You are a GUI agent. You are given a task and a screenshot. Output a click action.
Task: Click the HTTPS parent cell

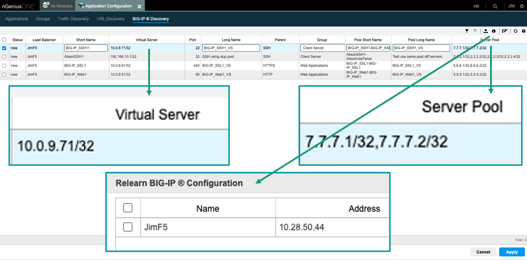click(x=280, y=65)
